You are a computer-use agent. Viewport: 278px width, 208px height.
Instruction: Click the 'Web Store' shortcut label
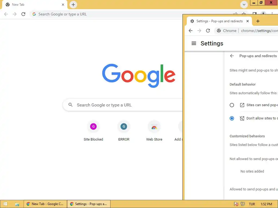154,139
